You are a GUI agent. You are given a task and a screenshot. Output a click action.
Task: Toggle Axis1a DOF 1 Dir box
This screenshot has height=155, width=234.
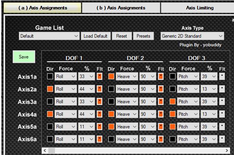50,77
